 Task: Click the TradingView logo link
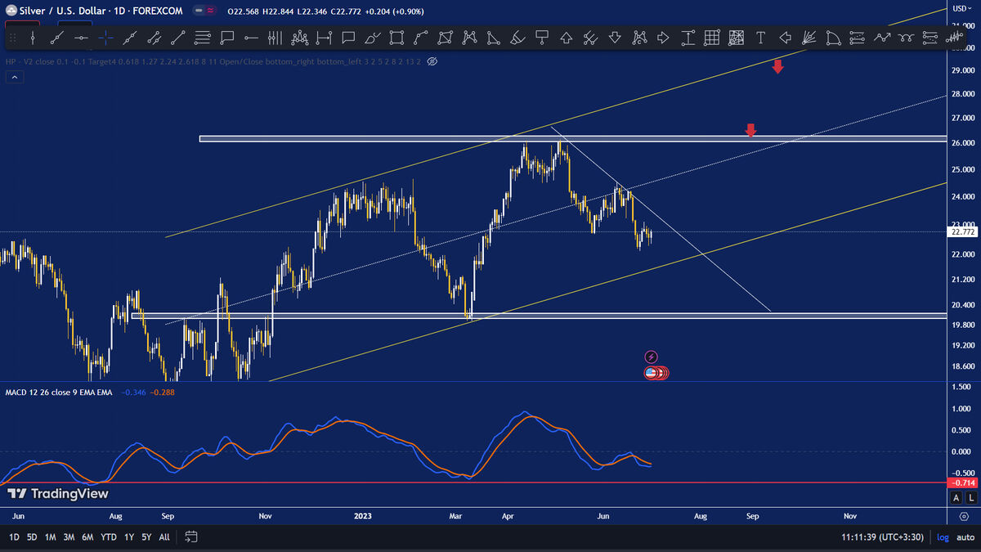57,494
